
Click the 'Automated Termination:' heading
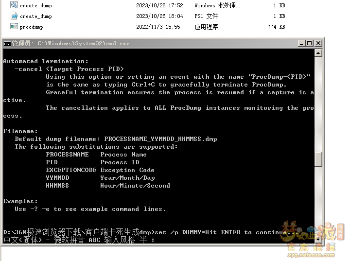point(46,61)
